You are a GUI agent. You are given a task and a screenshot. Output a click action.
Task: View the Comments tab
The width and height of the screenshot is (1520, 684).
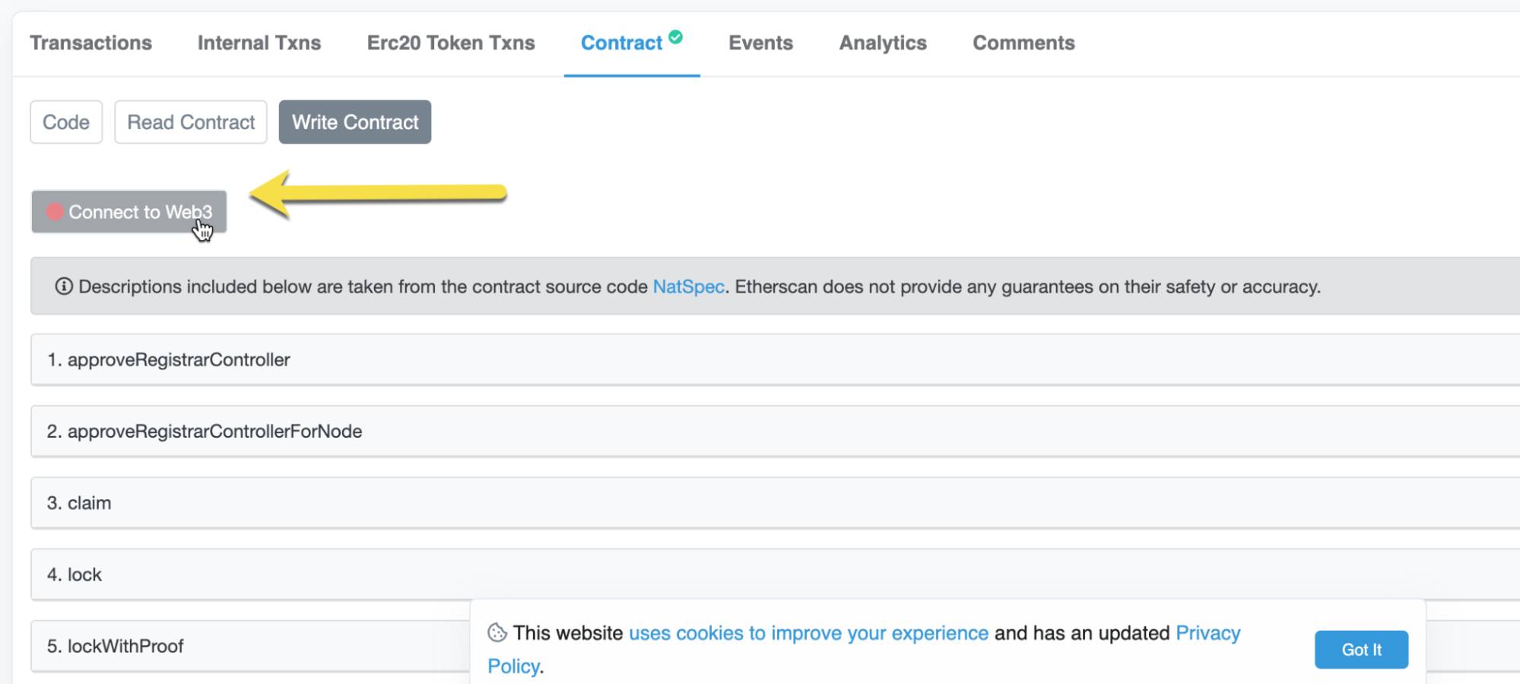[1023, 43]
